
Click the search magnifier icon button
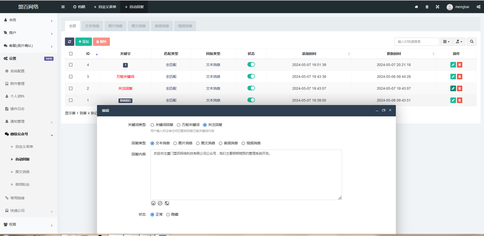[x=472, y=42]
